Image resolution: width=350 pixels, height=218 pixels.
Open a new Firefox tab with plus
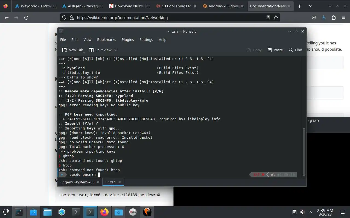pos(300,6)
